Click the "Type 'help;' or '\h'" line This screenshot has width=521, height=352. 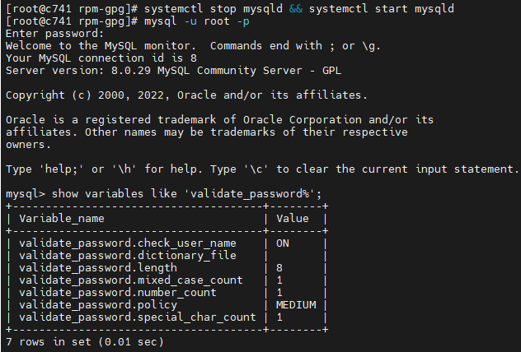(262, 169)
